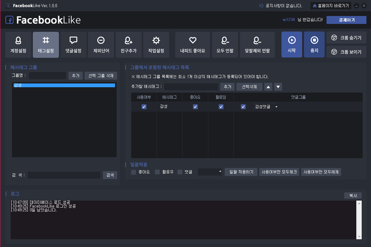Image resolution: width=371 pixels, height=247 pixels.
Task: Enable 댓글 checkbox in 일괄적용
Action: pos(180,172)
